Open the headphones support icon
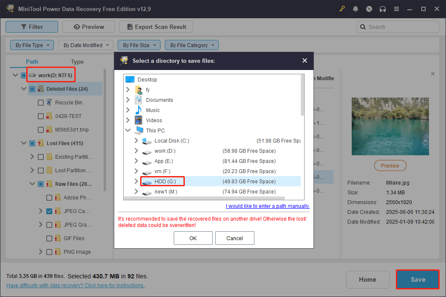This screenshot has height=297, width=446. [x=383, y=9]
